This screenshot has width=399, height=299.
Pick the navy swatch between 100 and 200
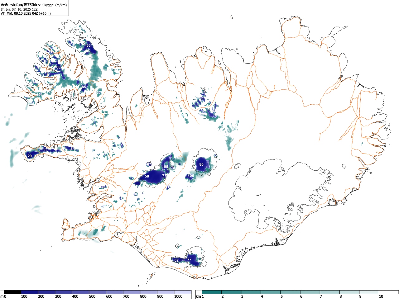[30, 292]
